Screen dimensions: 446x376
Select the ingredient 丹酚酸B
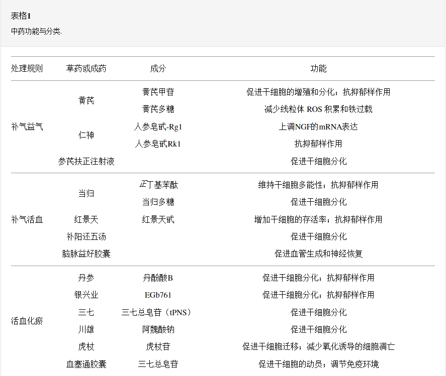tap(159, 278)
